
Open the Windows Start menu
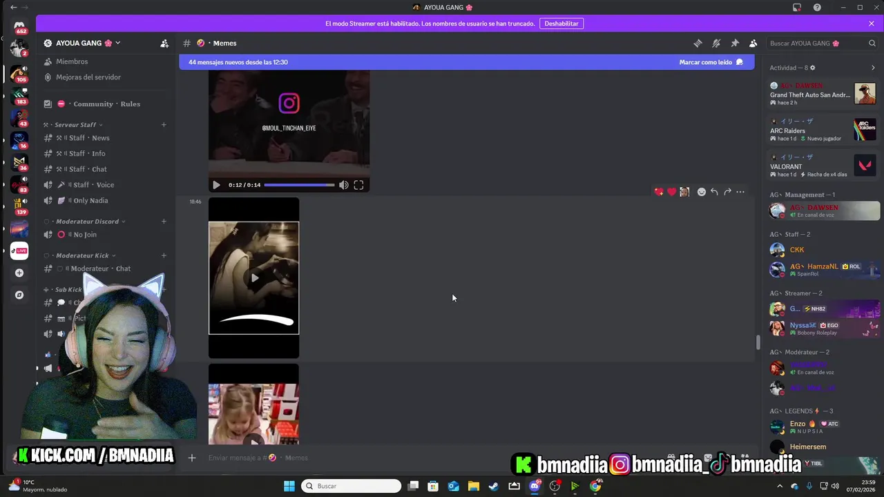point(289,486)
